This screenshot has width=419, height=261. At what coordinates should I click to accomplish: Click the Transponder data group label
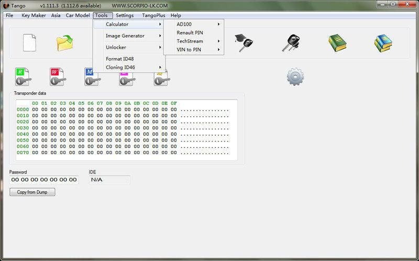click(30, 93)
